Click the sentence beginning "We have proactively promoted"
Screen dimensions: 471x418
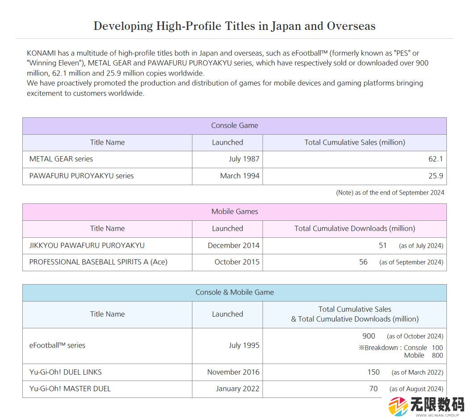[x=225, y=88]
